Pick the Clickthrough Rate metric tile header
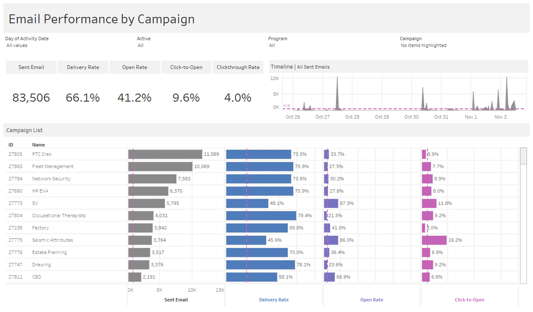 click(x=238, y=67)
